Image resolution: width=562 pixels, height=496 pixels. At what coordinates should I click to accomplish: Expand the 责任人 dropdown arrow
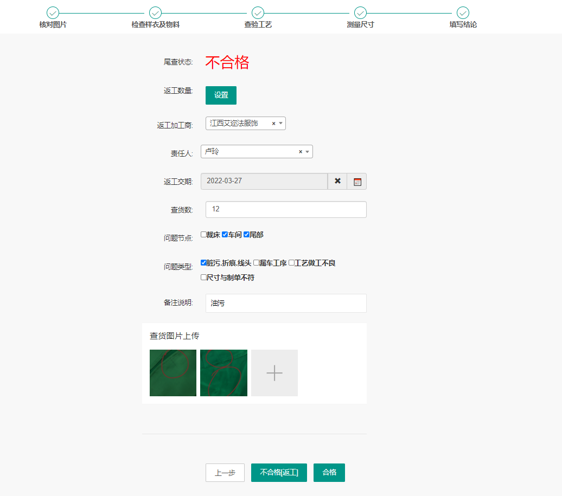tap(308, 151)
